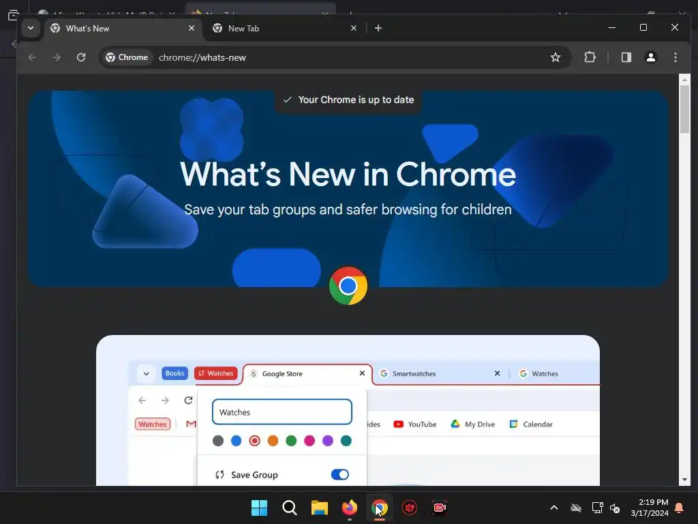Pick the teal group color
This screenshot has height=524, width=698.
(x=346, y=441)
